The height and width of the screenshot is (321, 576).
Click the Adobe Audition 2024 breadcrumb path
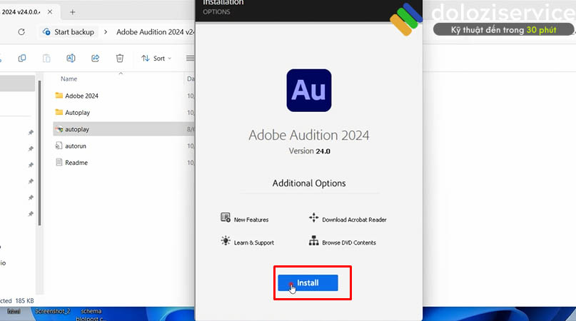156,32
